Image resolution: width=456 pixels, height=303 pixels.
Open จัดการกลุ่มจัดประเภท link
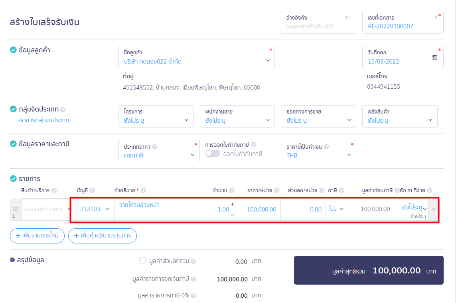coord(44,120)
